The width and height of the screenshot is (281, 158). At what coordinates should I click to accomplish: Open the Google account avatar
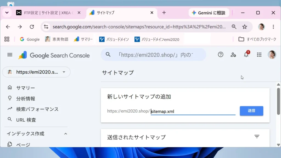click(272, 55)
